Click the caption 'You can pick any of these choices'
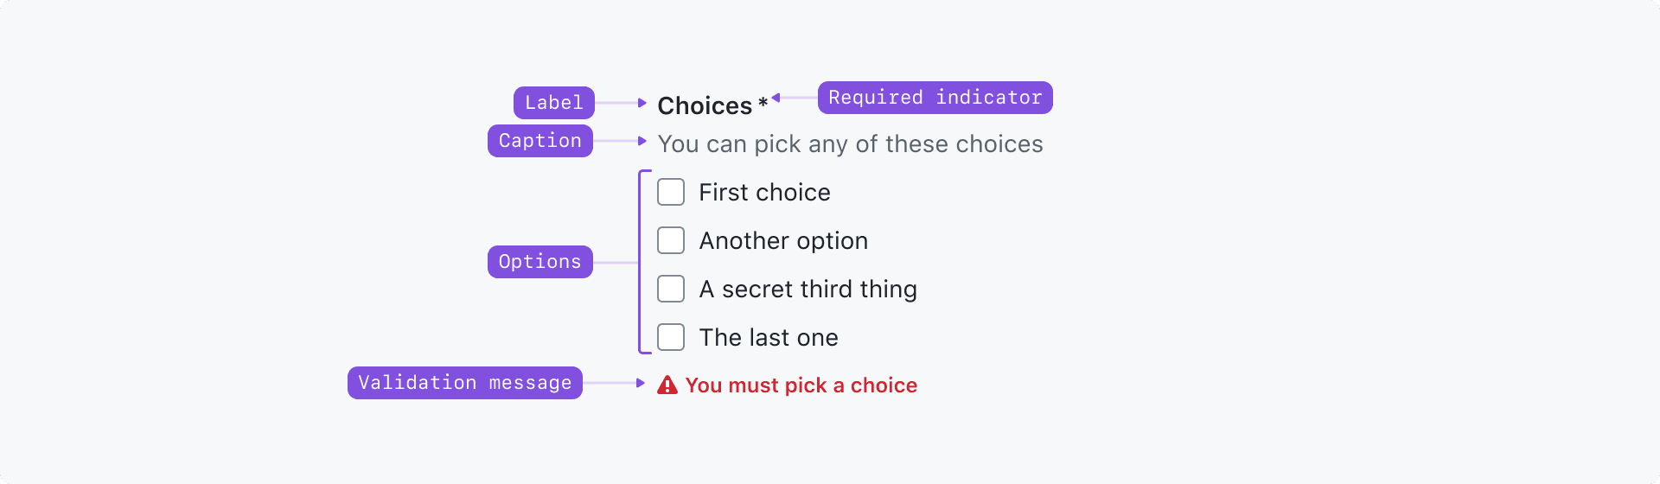 tap(850, 143)
